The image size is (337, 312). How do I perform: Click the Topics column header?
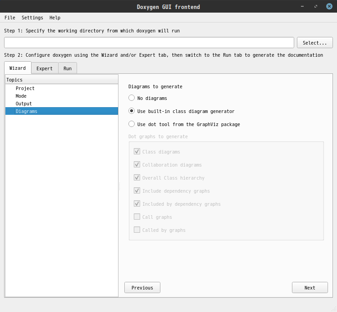click(x=62, y=80)
